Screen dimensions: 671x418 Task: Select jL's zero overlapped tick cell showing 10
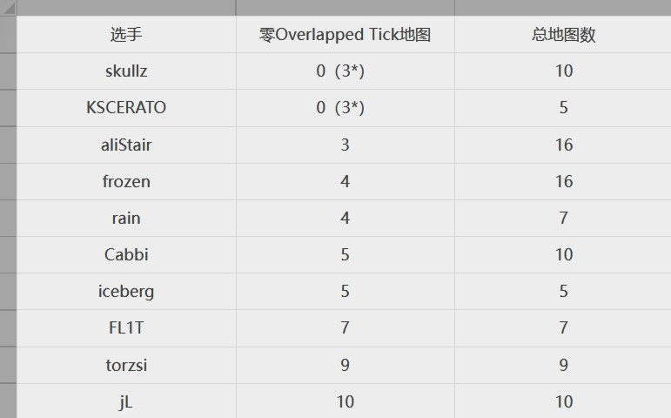(345, 401)
